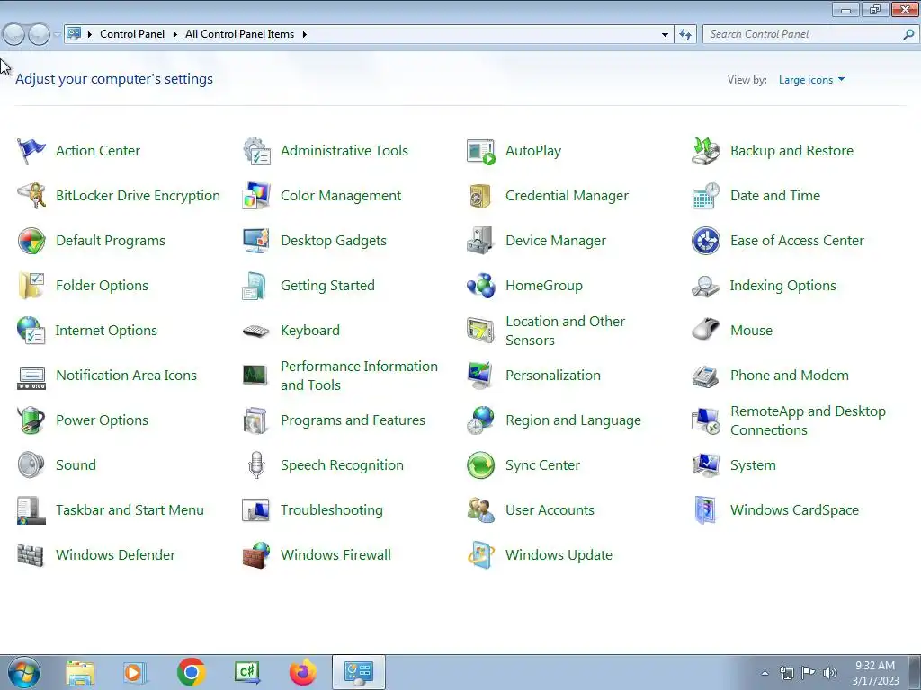The width and height of the screenshot is (921, 690).
Task: Open Location and Other Sensors link
Action: tap(565, 331)
